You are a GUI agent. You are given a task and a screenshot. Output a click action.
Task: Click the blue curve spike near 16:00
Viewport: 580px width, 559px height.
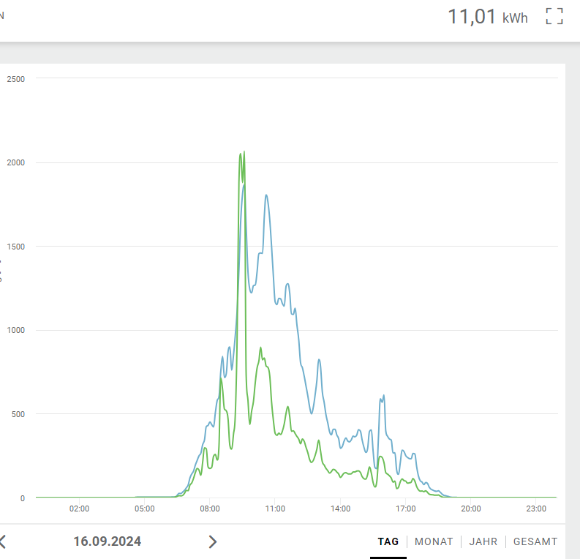pos(383,396)
